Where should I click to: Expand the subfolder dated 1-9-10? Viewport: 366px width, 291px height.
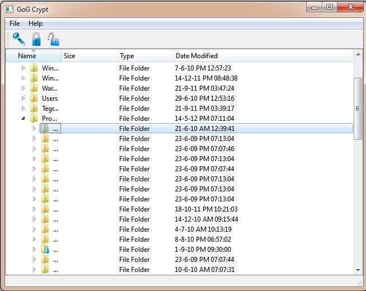[34, 250]
